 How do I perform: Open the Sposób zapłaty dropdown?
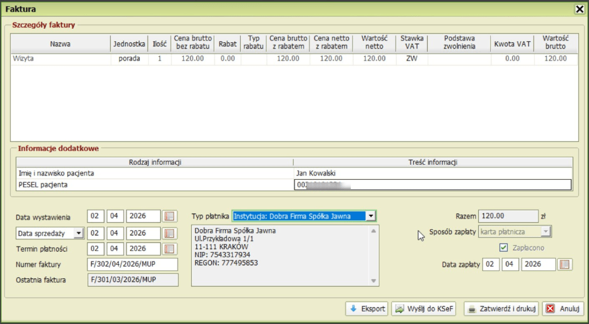pos(545,232)
